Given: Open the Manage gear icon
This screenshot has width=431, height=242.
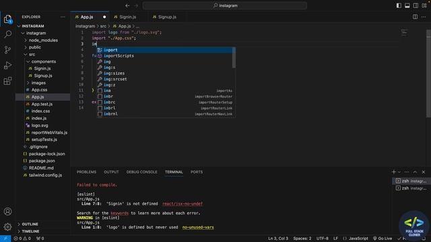Looking at the screenshot, I should click(7, 227).
